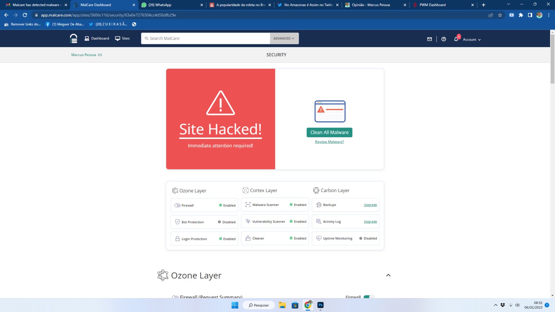Viewport: 555px width, 312px height.
Task: Switch to A popularidade da roleta tab
Action: 240,5
